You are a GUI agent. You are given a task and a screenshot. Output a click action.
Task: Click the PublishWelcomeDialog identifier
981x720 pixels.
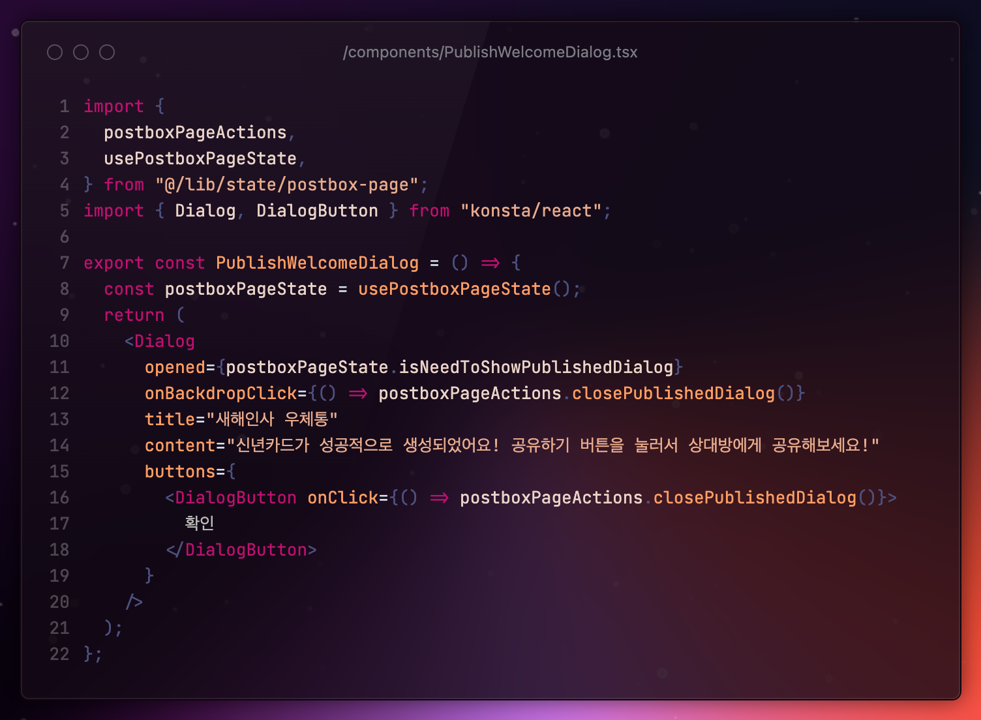(317, 263)
